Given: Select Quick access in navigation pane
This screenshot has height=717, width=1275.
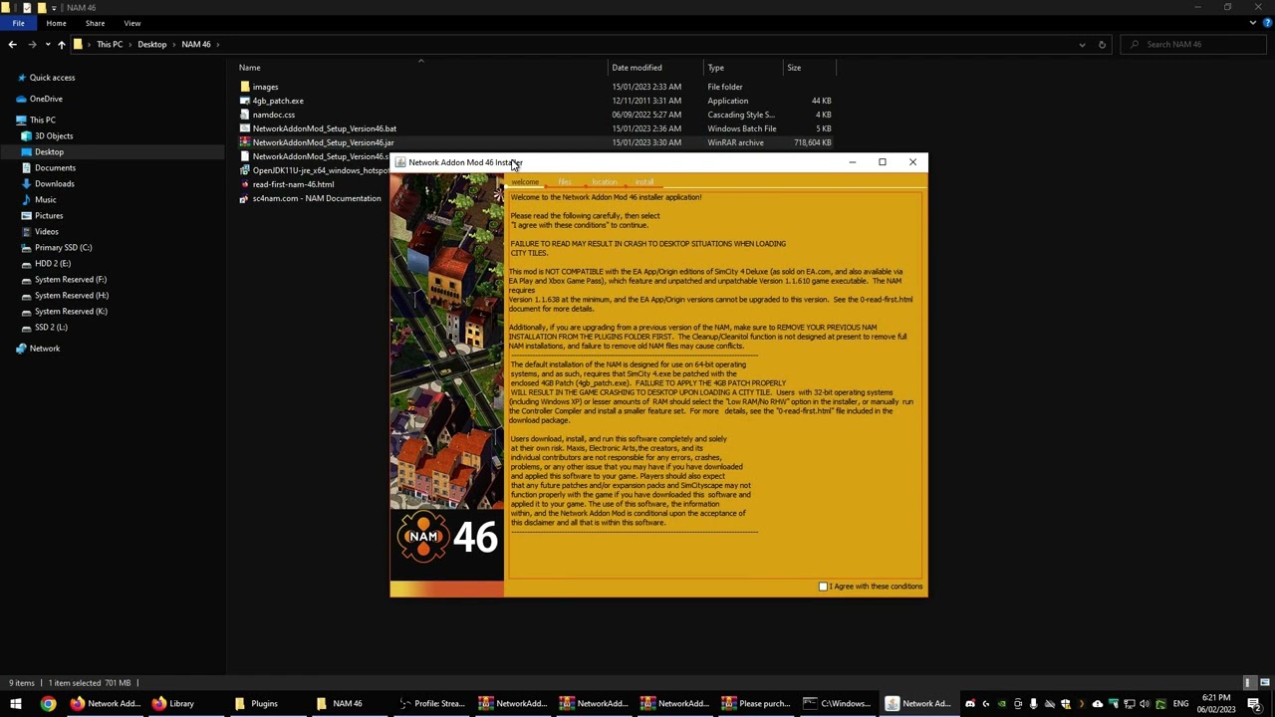Looking at the screenshot, I should [x=52, y=78].
